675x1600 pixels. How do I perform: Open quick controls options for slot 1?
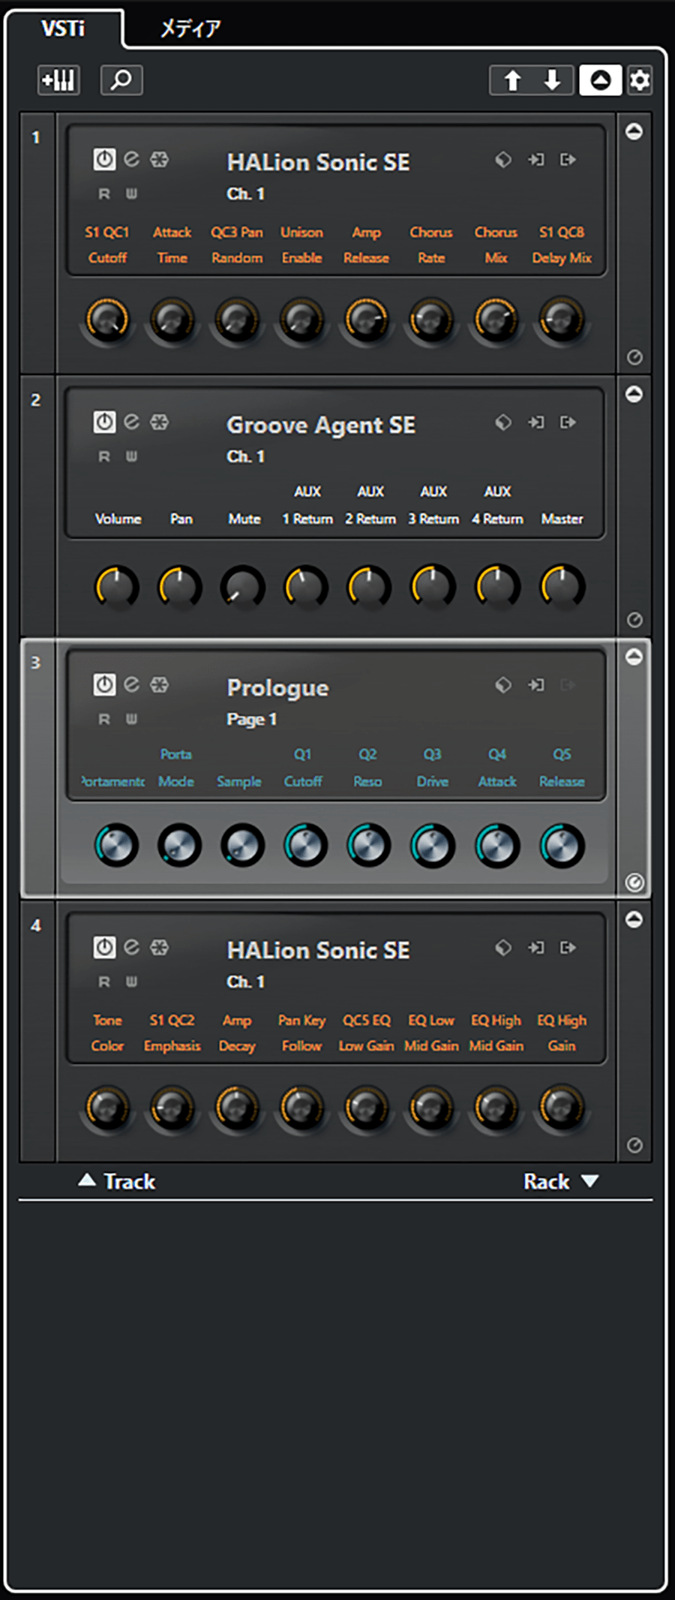point(634,357)
